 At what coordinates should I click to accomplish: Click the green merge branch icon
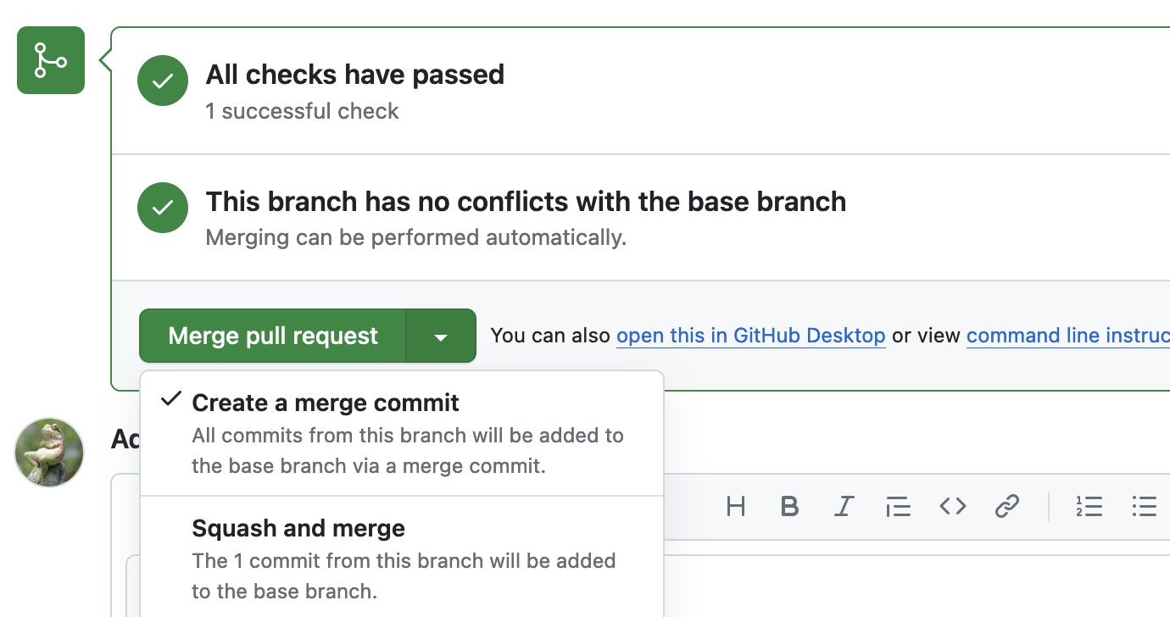click(51, 60)
